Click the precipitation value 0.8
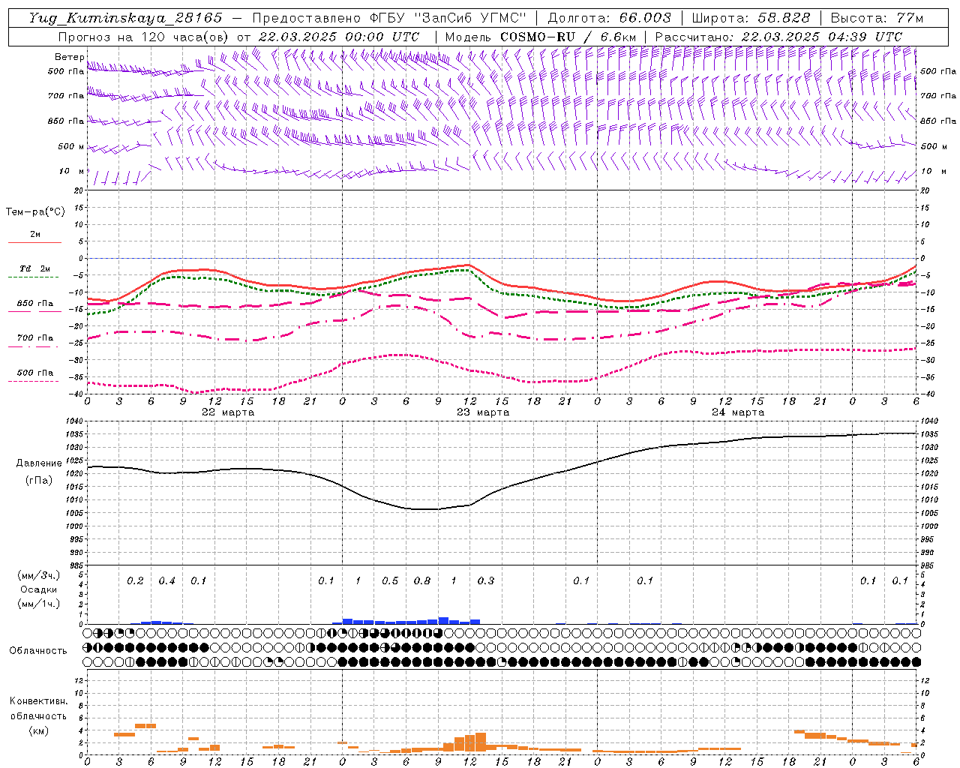 (x=422, y=580)
